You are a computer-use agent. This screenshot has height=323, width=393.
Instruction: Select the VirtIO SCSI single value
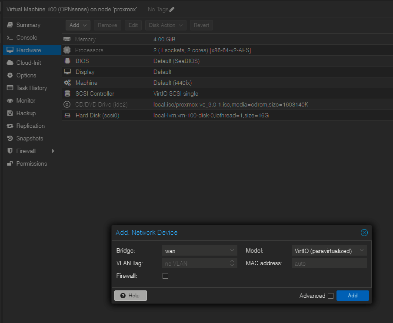[x=176, y=93]
